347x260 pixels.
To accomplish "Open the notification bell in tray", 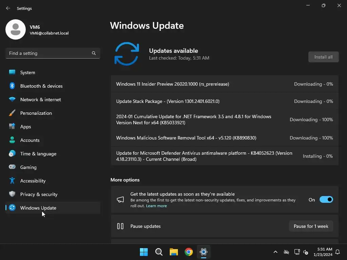I will 338,252.
